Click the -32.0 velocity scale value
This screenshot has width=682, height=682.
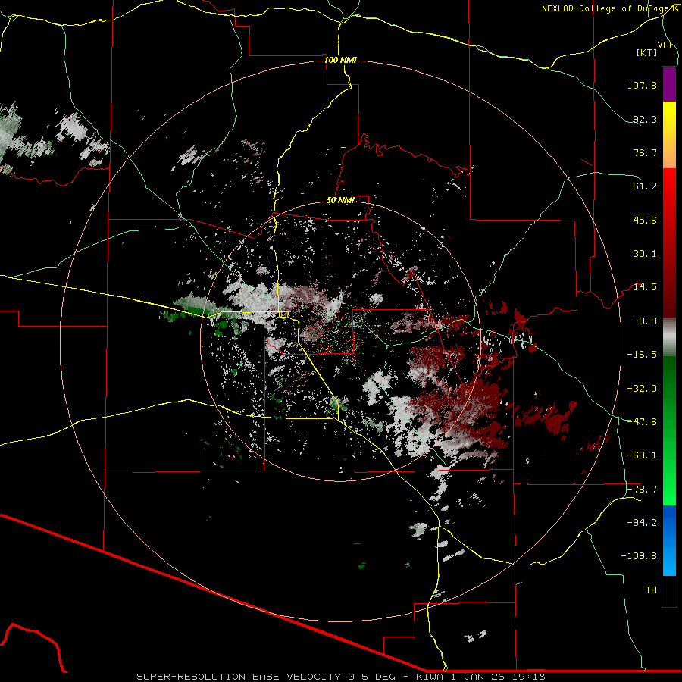click(642, 389)
